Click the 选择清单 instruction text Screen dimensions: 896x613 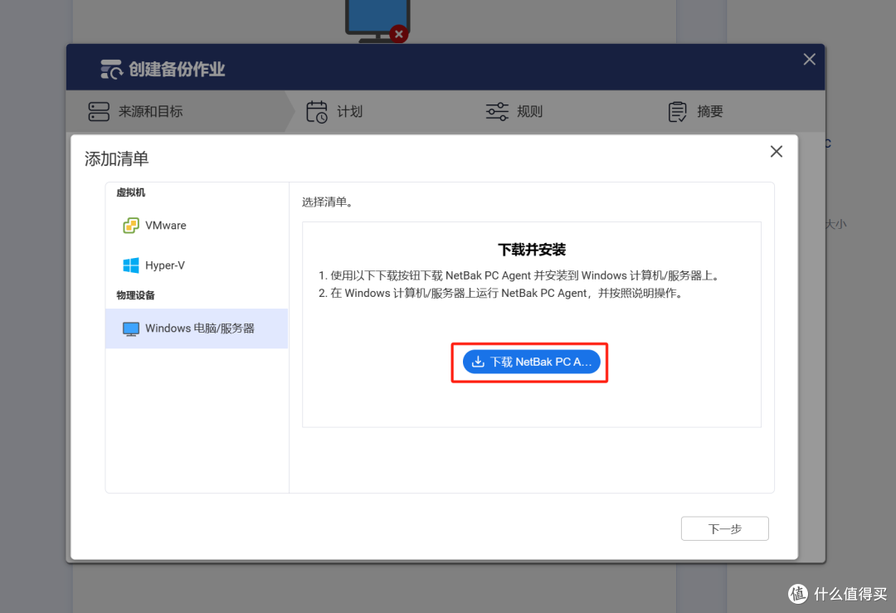coord(328,202)
